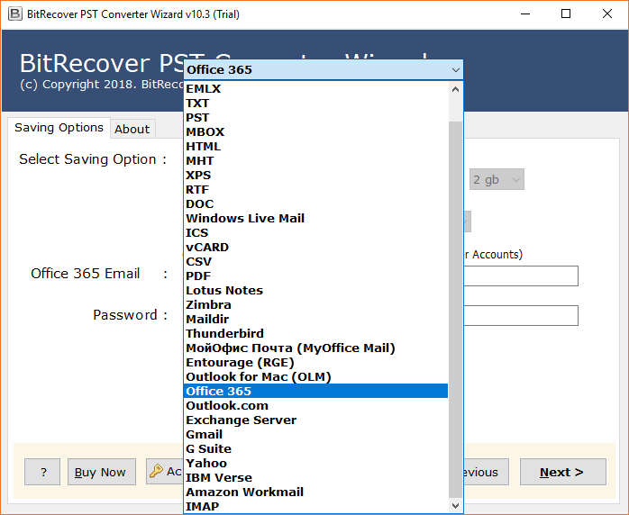The image size is (629, 515).
Task: Select МойОфис Почта (MyOffice Mail) entry
Action: (x=315, y=348)
